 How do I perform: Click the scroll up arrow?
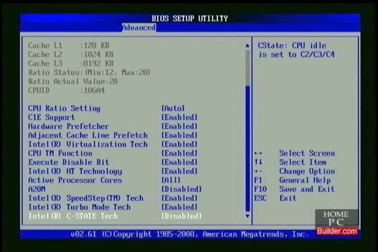click(x=247, y=45)
